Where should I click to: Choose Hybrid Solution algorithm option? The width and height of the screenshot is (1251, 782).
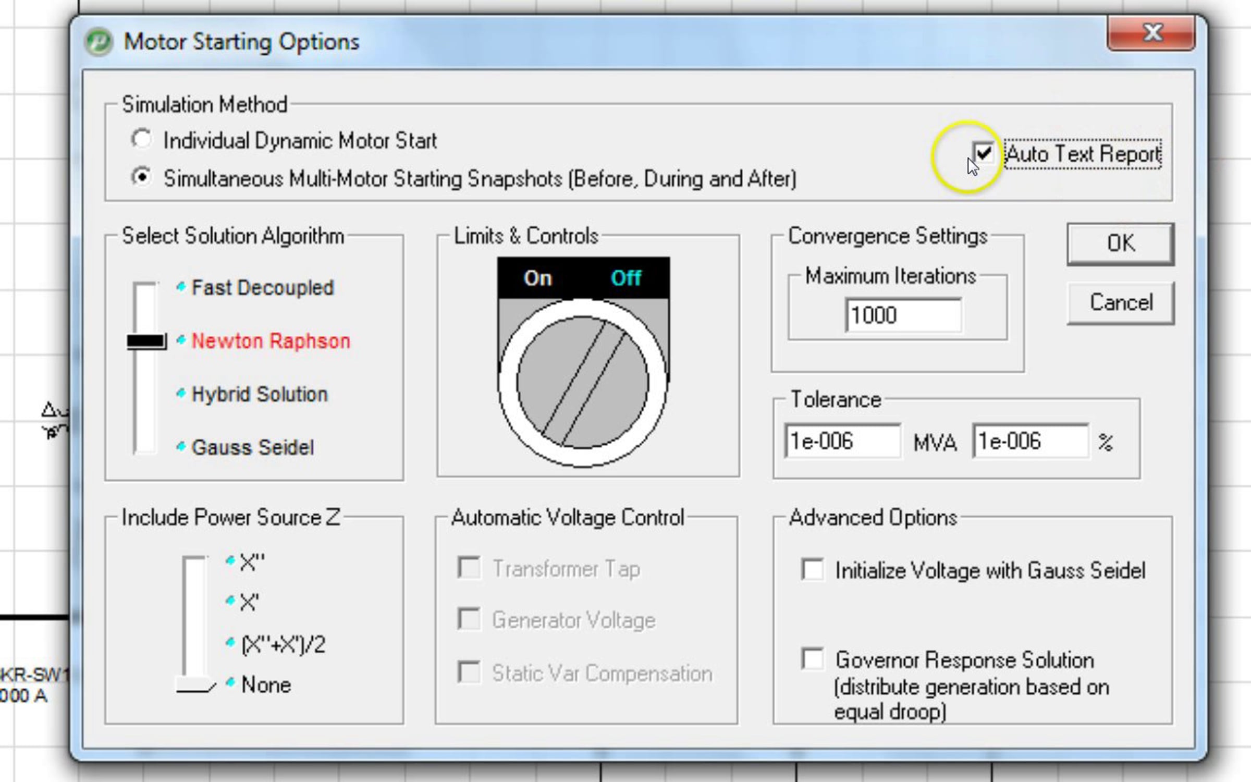[x=259, y=394]
